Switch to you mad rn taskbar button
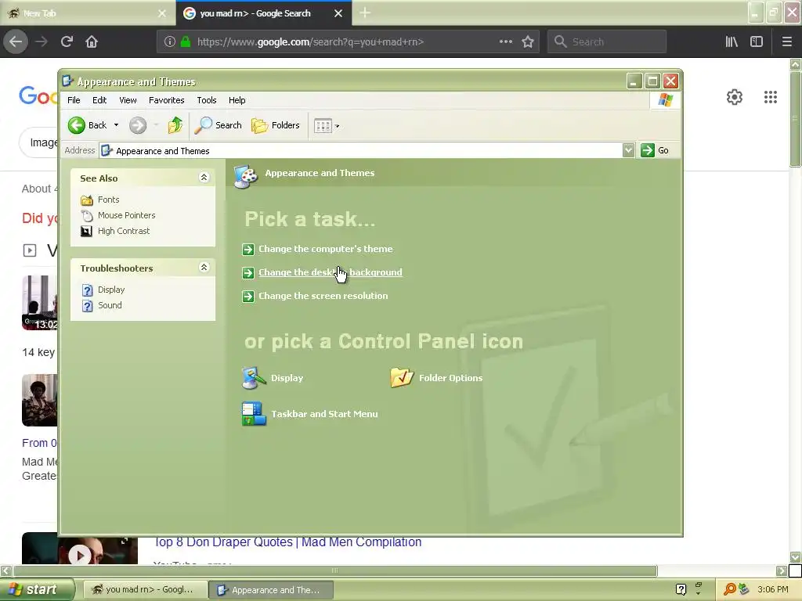This screenshot has height=601, width=802. click(145, 590)
